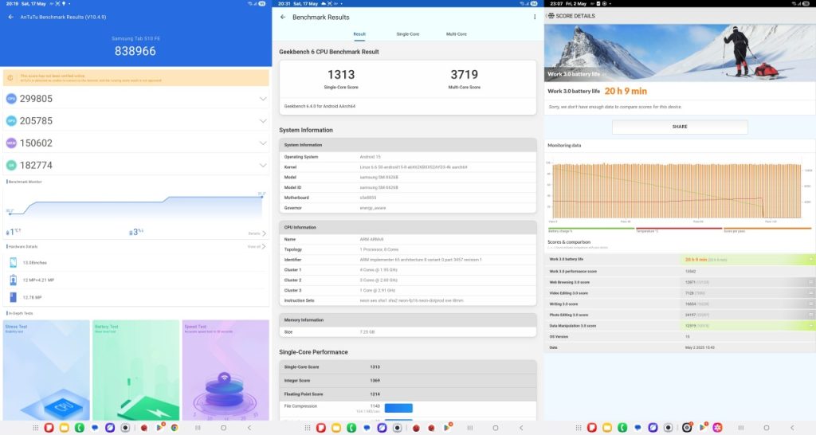Click the Operating System row in Geekbench

(408, 157)
